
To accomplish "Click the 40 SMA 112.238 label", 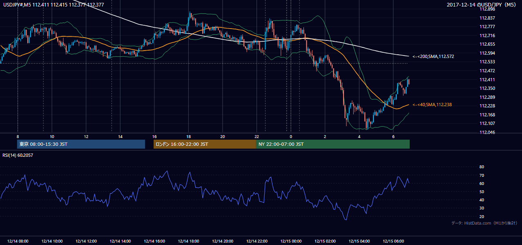I will point(432,105).
